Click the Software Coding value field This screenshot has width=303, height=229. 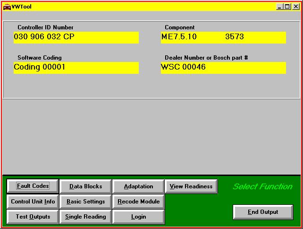point(76,67)
